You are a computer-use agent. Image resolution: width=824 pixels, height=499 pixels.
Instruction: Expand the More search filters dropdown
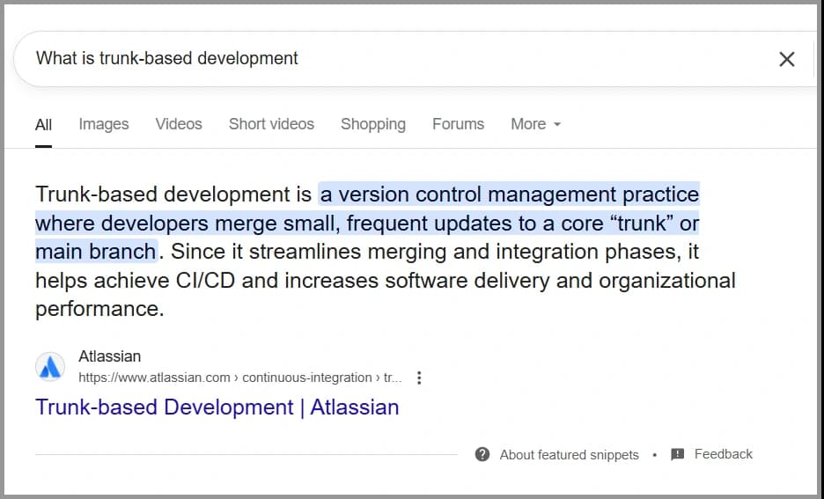pos(536,124)
